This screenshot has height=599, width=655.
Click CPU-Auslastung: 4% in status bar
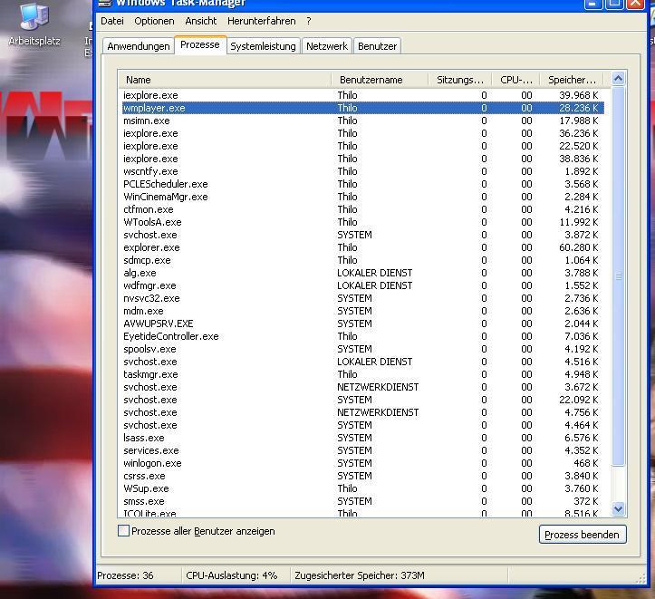231,575
